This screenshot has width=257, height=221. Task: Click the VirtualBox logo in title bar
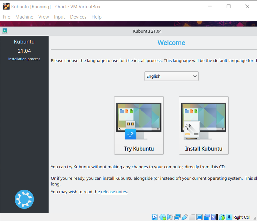coord(6,7)
